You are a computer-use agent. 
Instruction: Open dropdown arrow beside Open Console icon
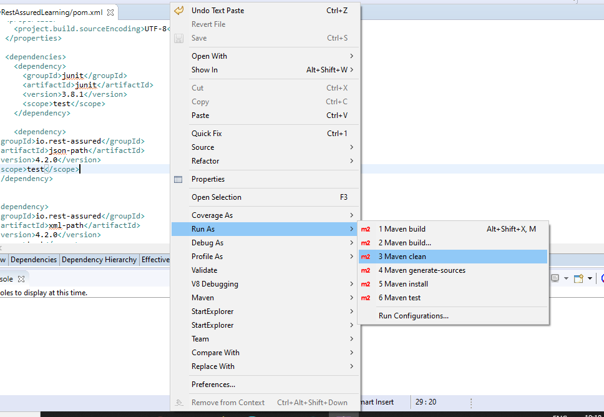[590, 278]
